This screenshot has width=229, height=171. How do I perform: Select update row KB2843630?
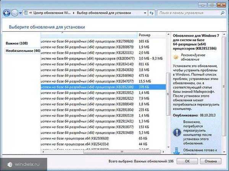click(103, 70)
